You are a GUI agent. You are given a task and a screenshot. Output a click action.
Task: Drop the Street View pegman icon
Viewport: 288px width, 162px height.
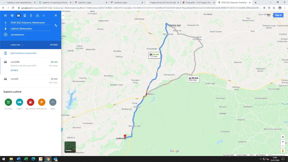tap(283, 151)
